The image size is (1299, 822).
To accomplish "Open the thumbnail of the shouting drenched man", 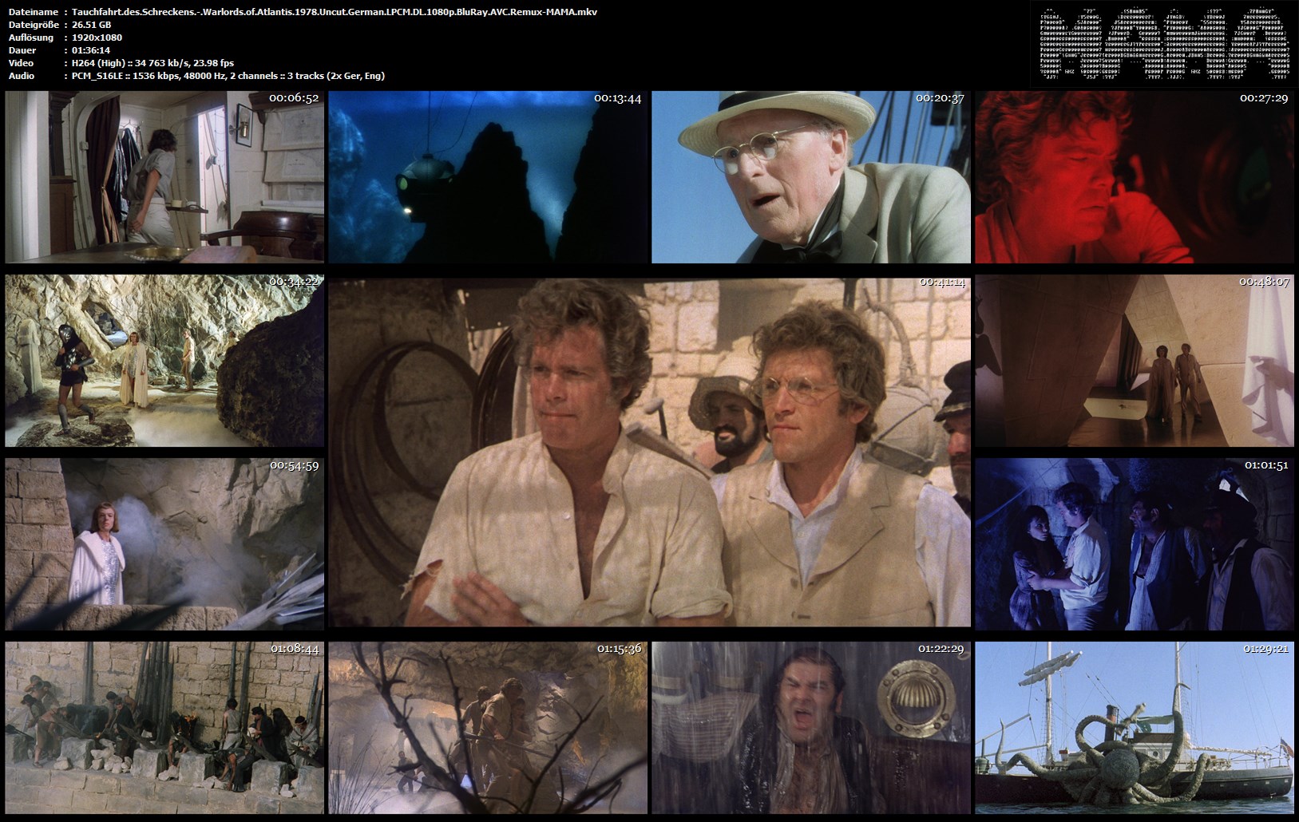I will (811, 728).
